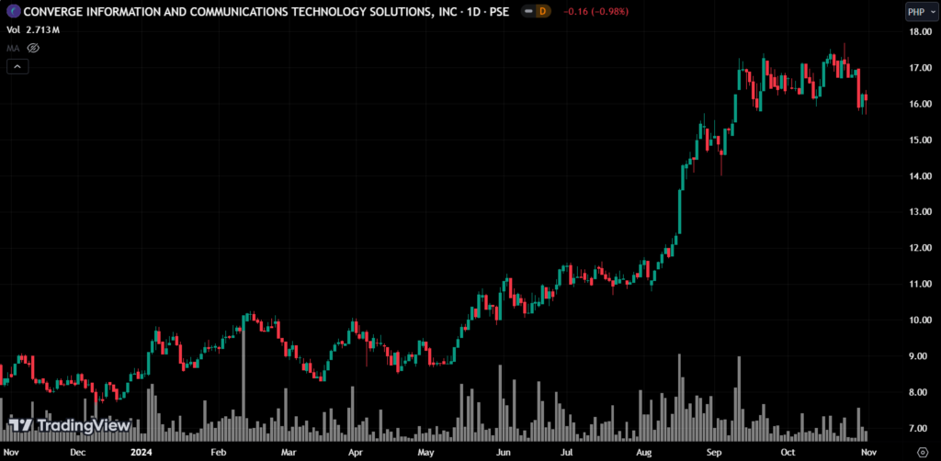The height and width of the screenshot is (461, 941).
Task: Click the 18.00 price axis label
Action: [x=920, y=32]
